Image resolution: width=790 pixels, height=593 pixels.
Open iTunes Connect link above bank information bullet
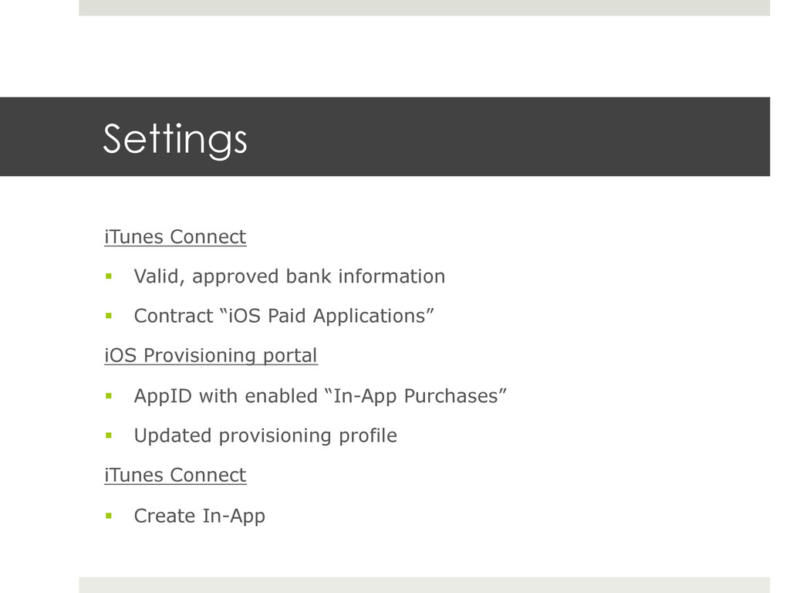click(175, 236)
